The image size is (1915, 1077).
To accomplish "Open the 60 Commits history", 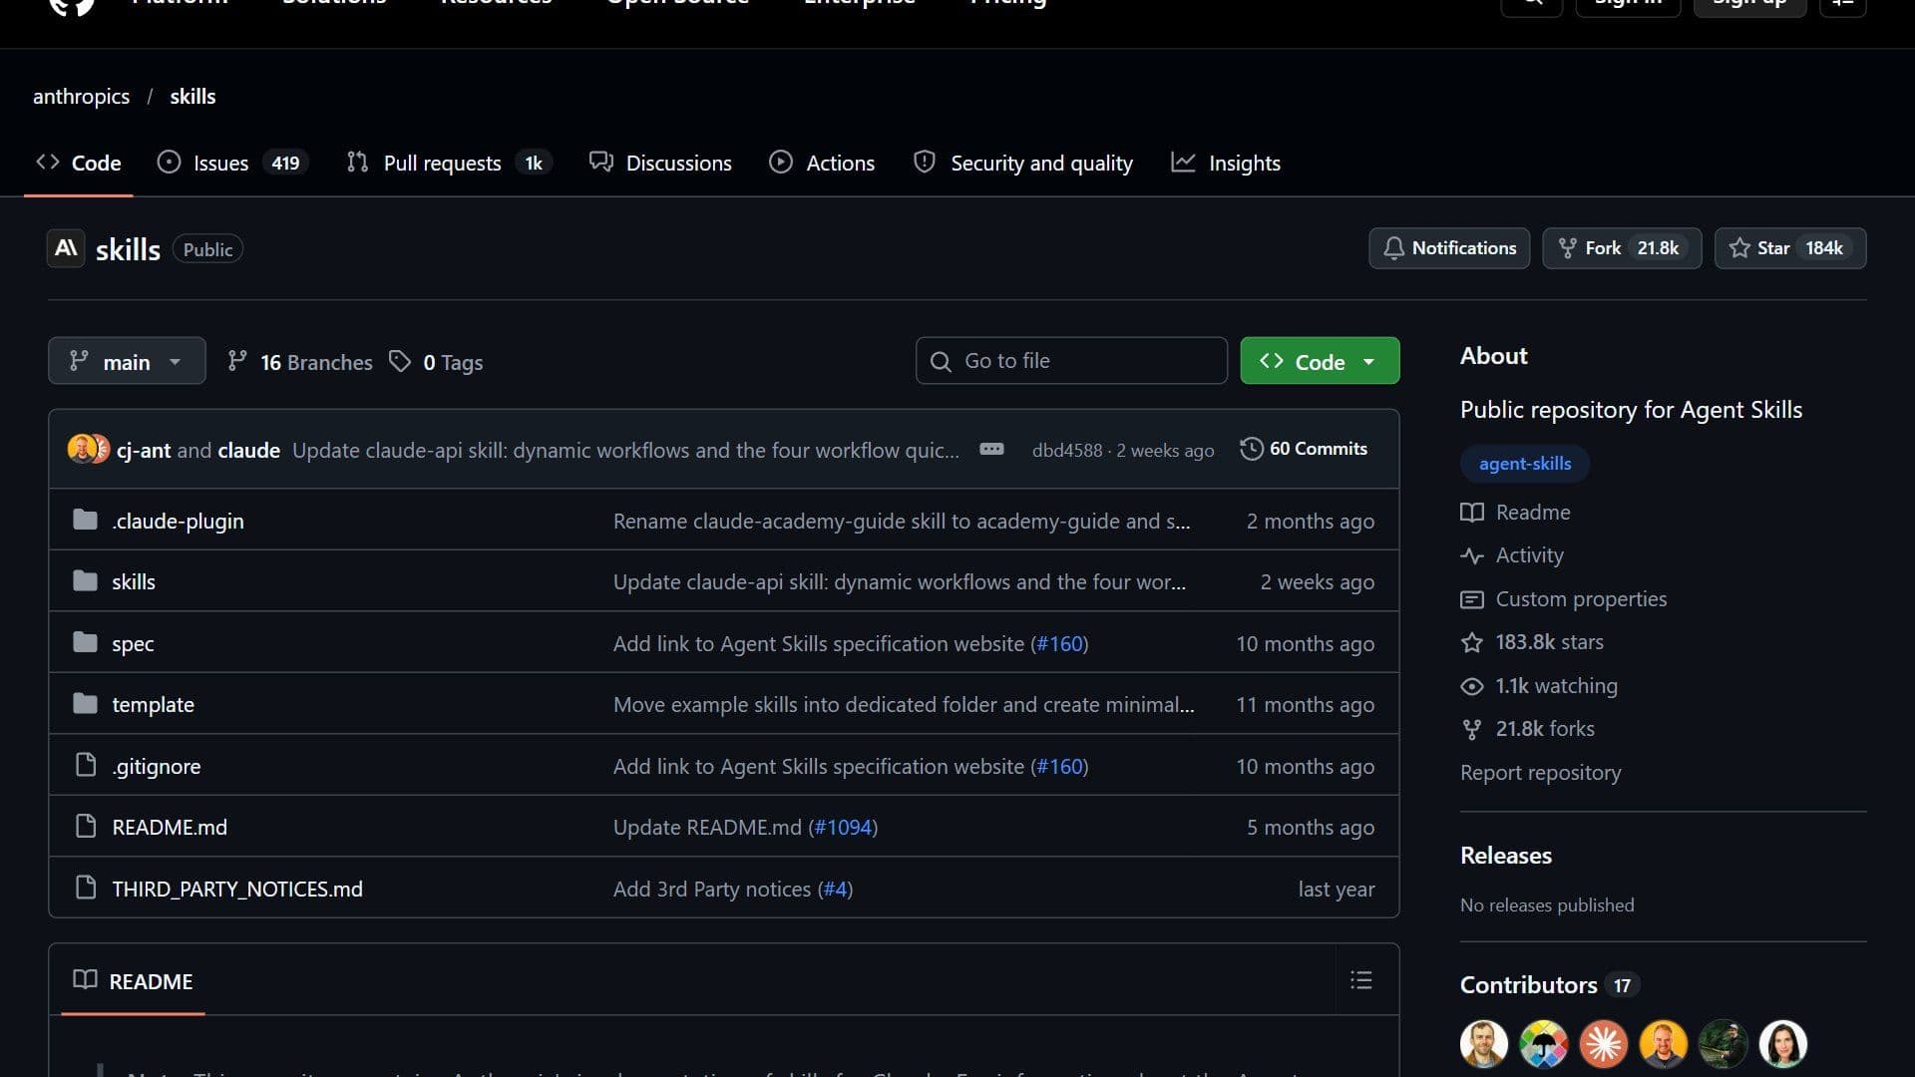I will pos(1304,449).
